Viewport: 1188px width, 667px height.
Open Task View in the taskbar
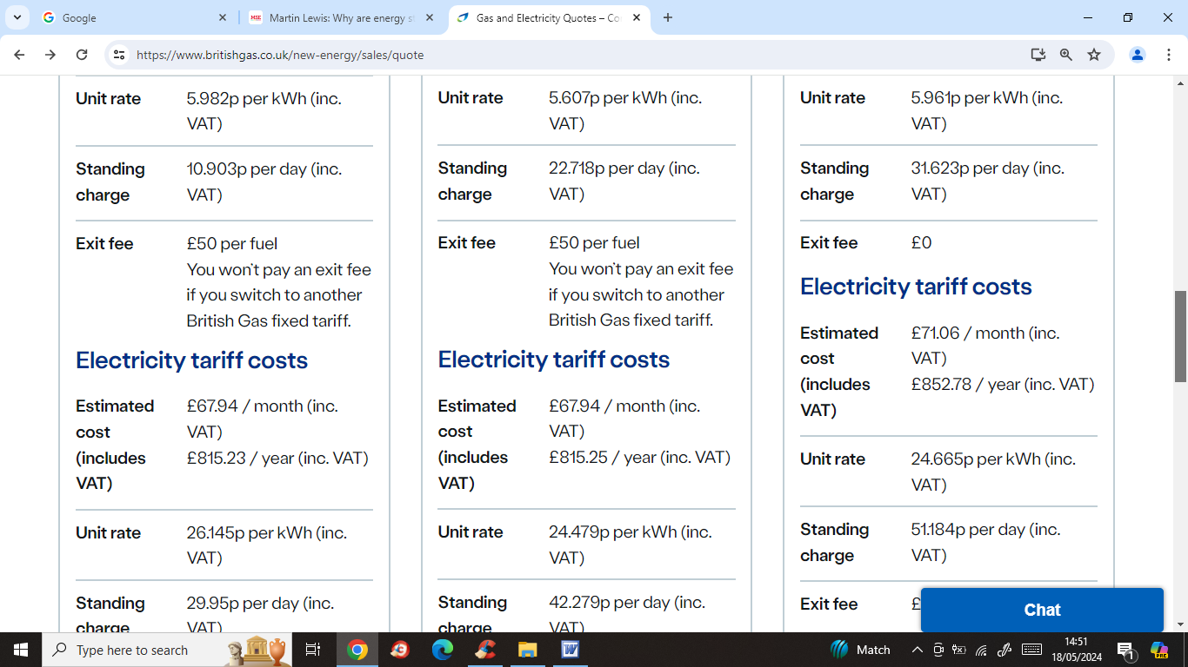click(x=313, y=650)
